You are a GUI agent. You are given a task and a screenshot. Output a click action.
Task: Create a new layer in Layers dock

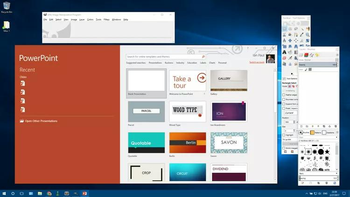301,126
